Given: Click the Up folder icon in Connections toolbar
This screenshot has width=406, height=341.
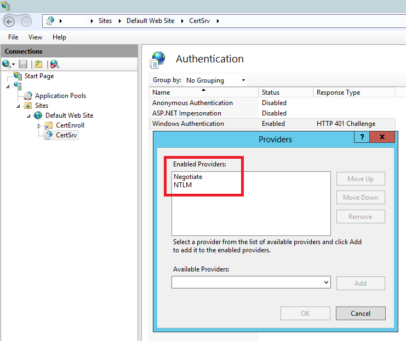Looking at the screenshot, I should pyautogui.click(x=38, y=64).
